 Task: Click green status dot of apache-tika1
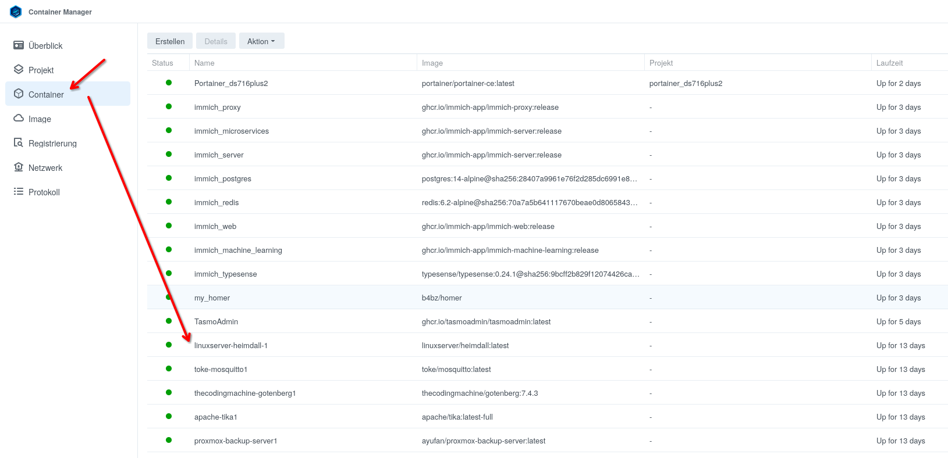[x=169, y=416]
